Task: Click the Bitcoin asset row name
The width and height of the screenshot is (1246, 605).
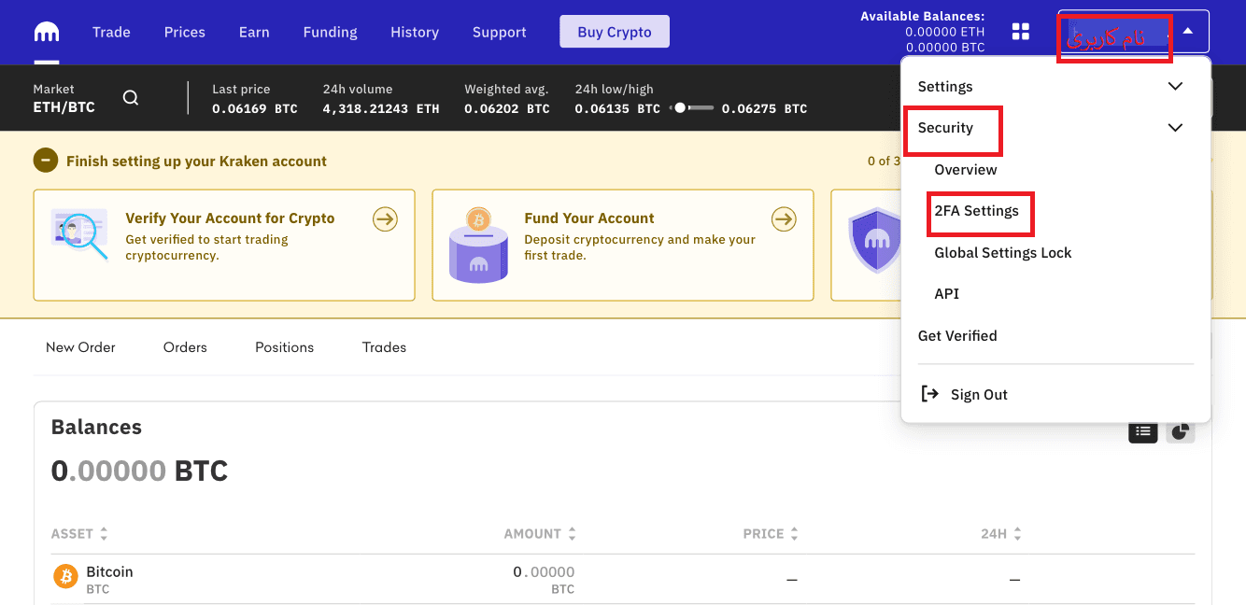Action: (x=109, y=571)
